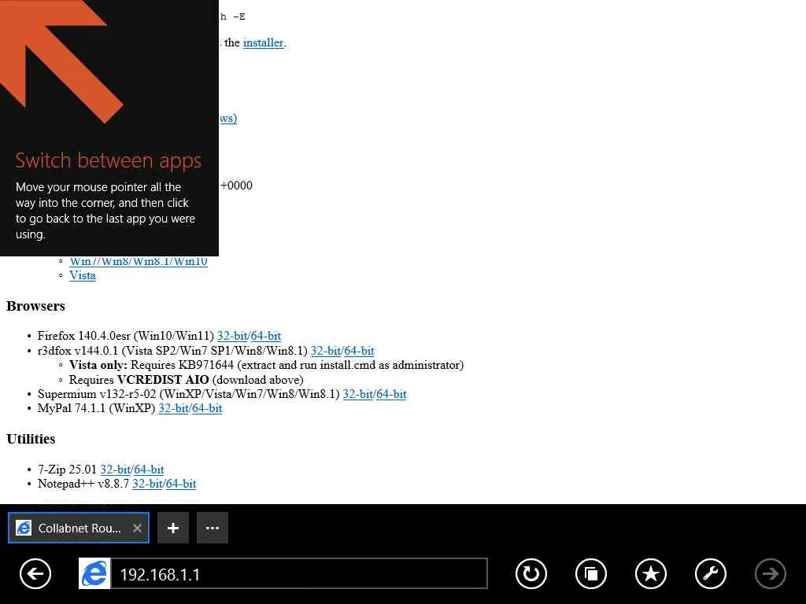This screenshot has height=604, width=806.
Task: Download r3dfox v144.0.1 32-bit
Action: (326, 351)
